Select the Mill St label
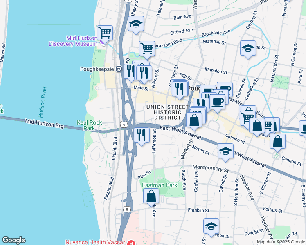 pos(186,76)
